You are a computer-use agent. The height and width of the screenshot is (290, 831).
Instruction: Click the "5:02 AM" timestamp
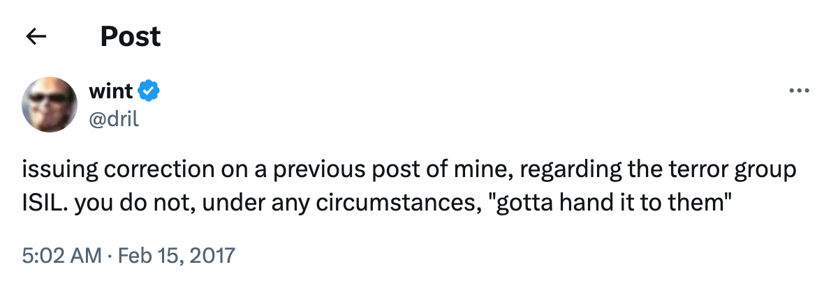click(60, 256)
